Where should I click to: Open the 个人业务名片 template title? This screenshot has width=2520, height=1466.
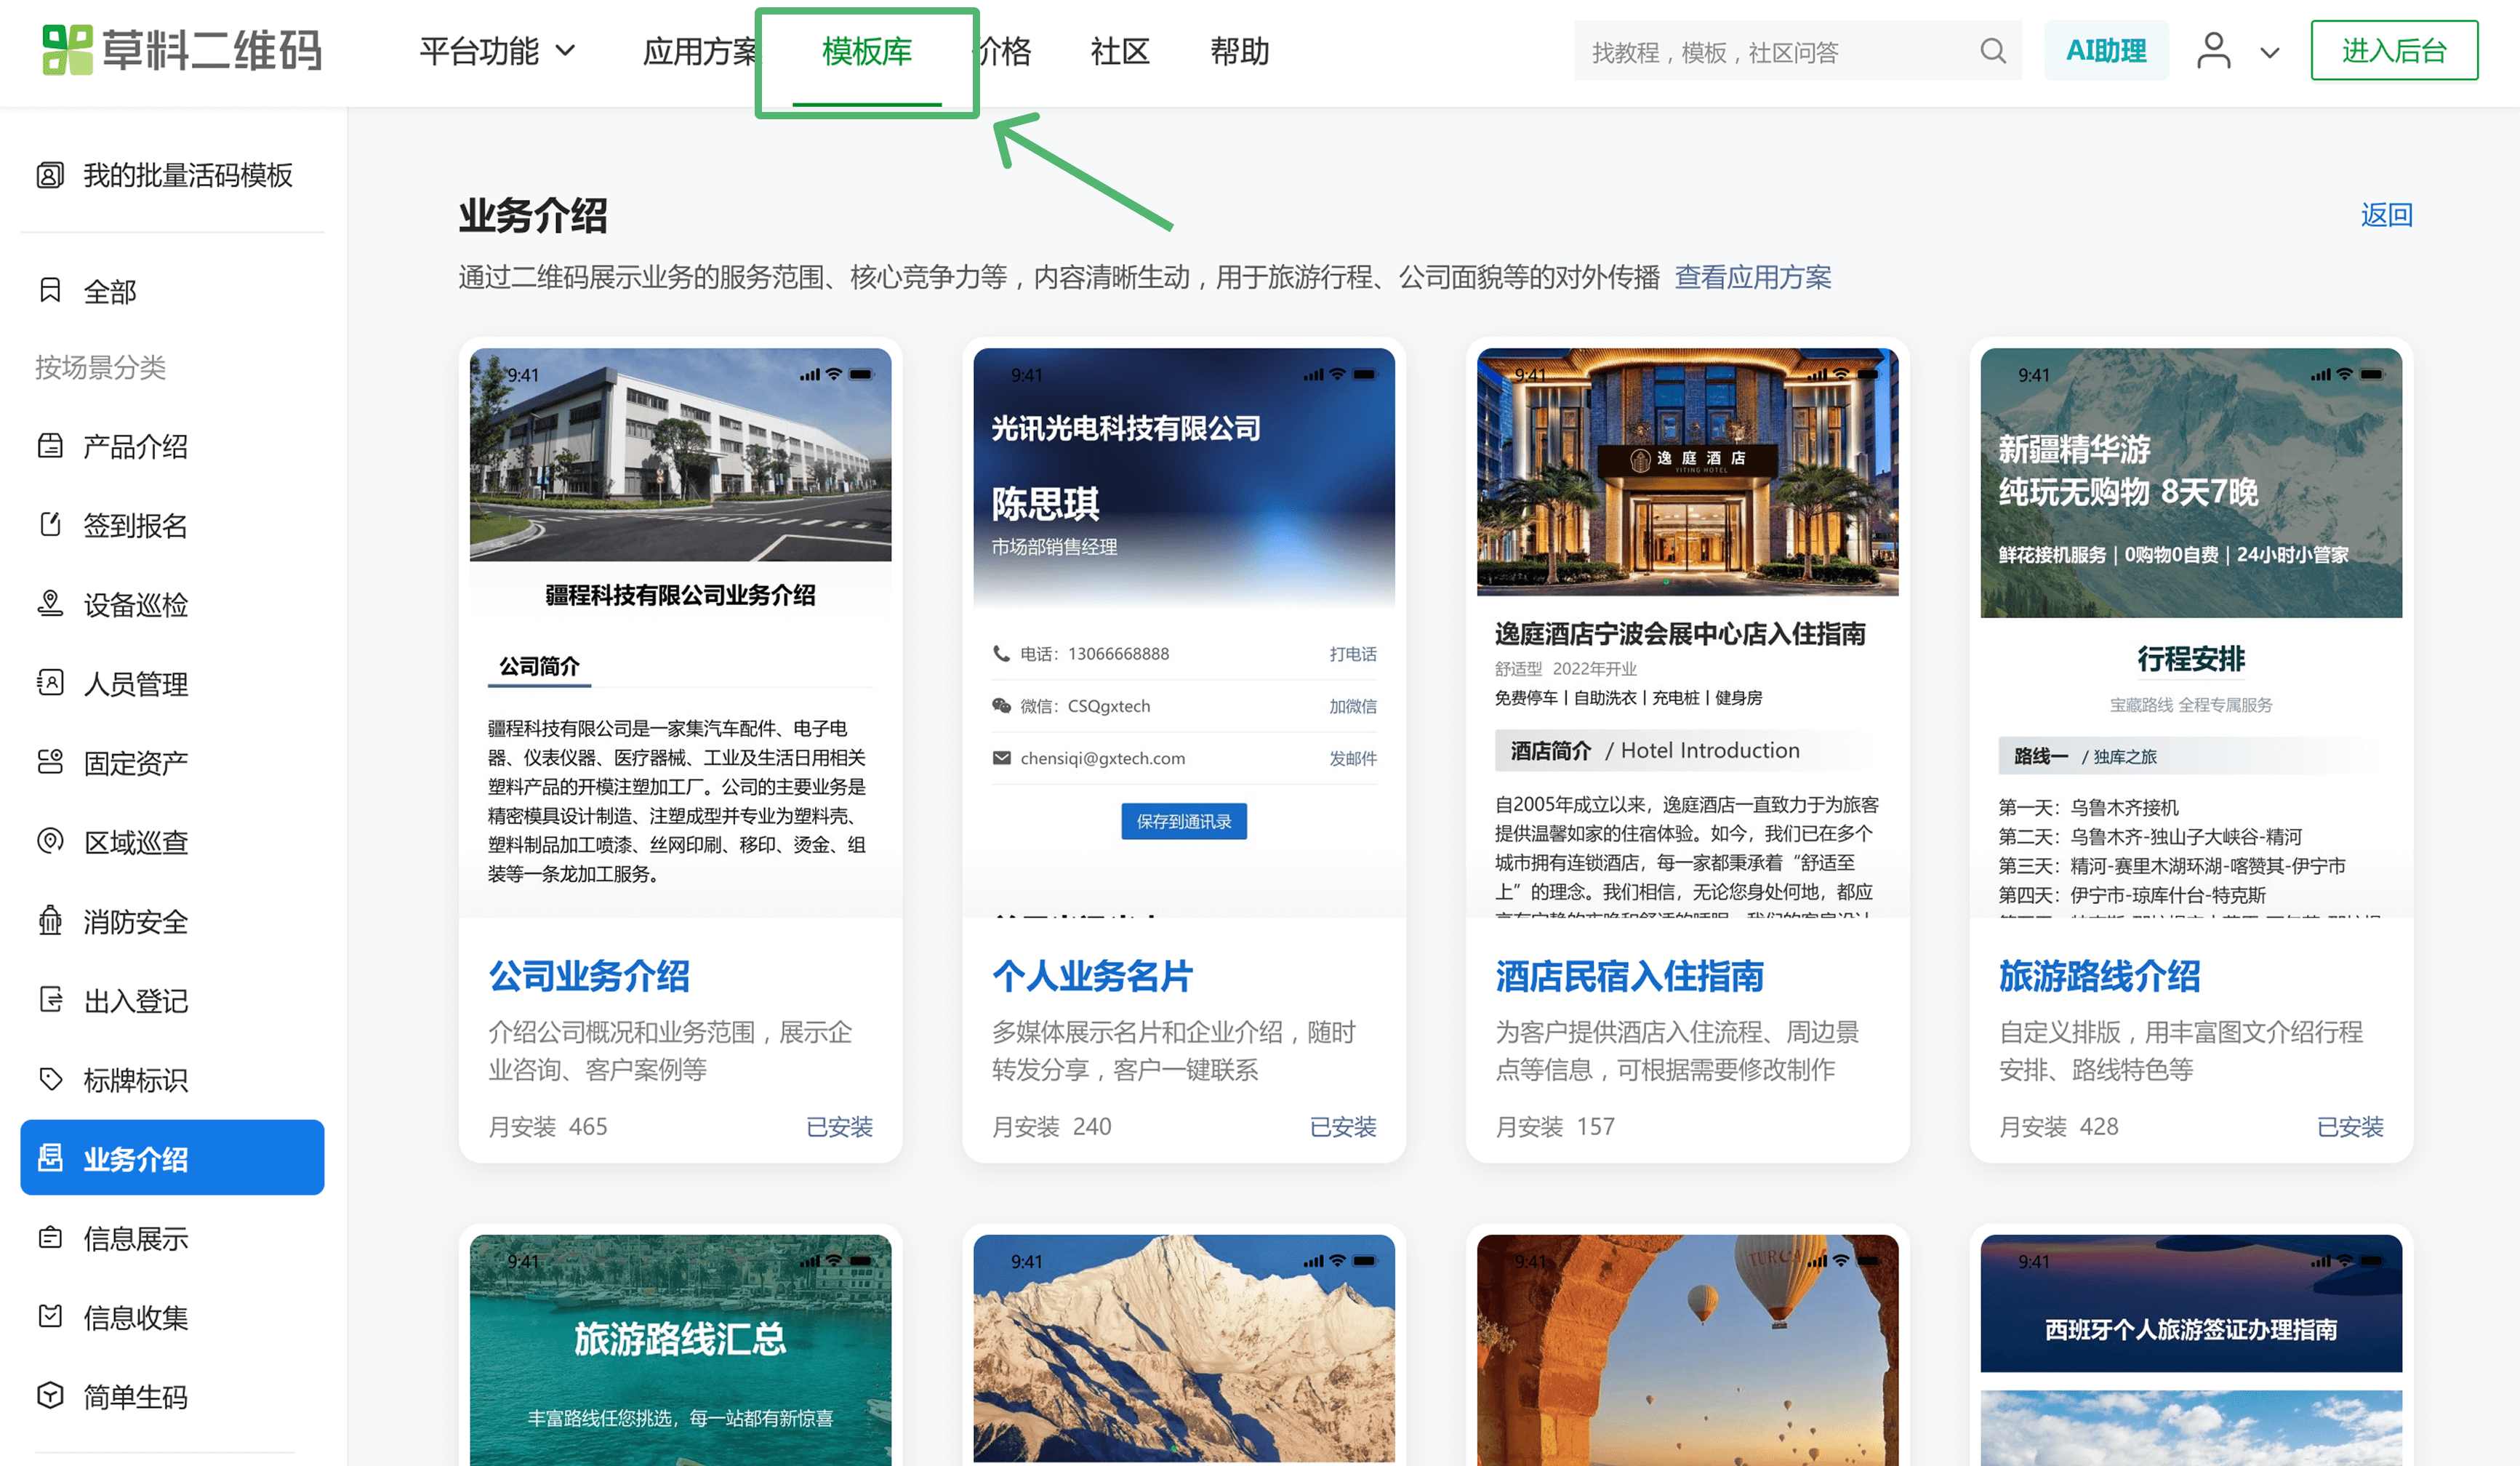point(1092,976)
